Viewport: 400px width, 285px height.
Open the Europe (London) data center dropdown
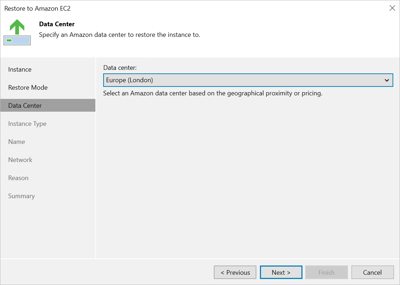(248, 80)
